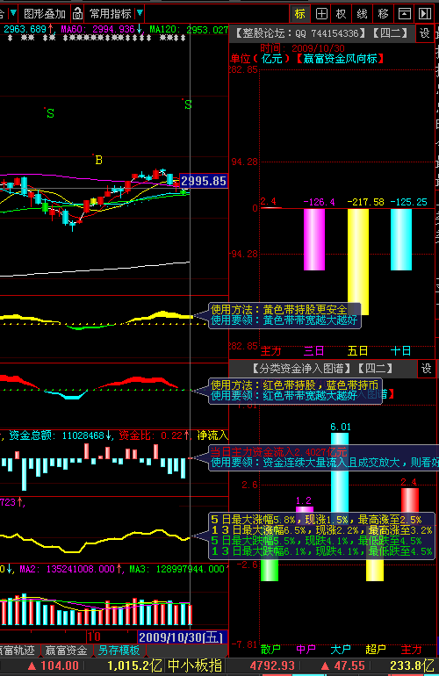Viewport: 439px width, 676px height.
Task: Click the 另存模板 save template button
Action: tap(119, 651)
